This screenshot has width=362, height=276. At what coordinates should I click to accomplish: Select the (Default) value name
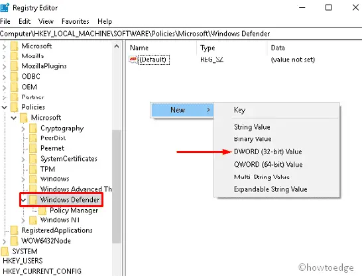click(153, 60)
